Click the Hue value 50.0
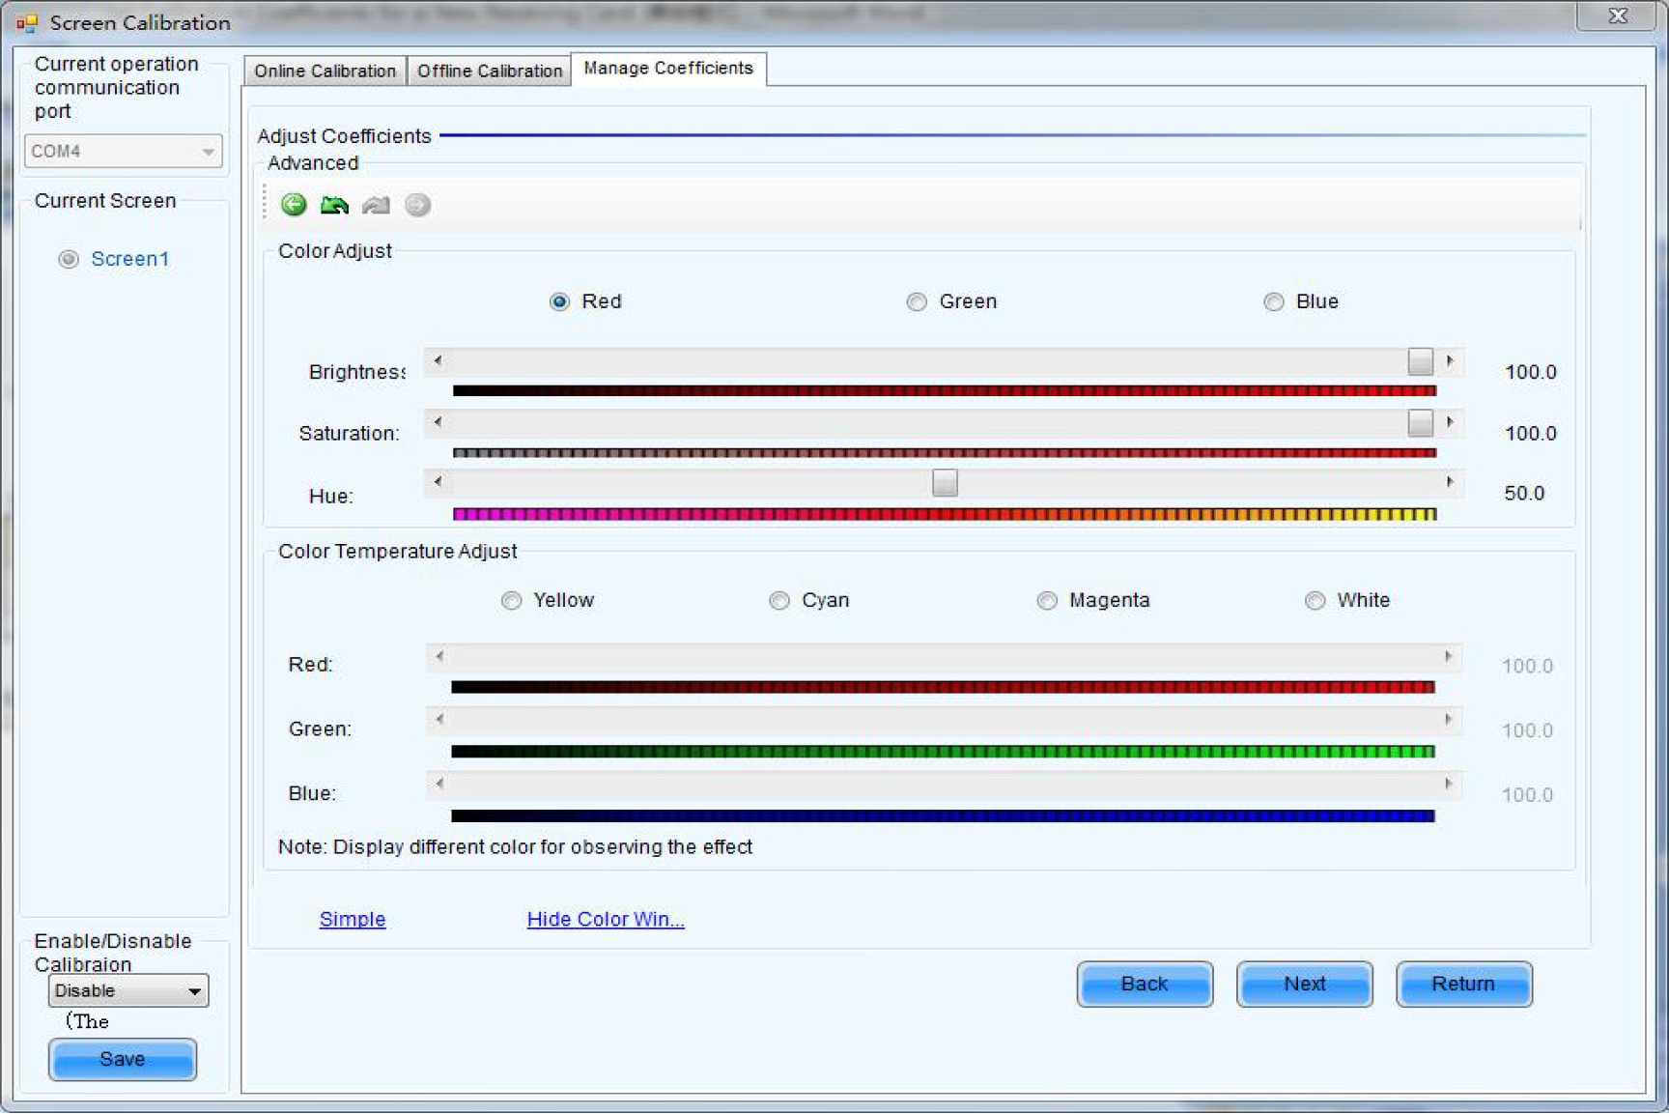 pyautogui.click(x=1524, y=494)
